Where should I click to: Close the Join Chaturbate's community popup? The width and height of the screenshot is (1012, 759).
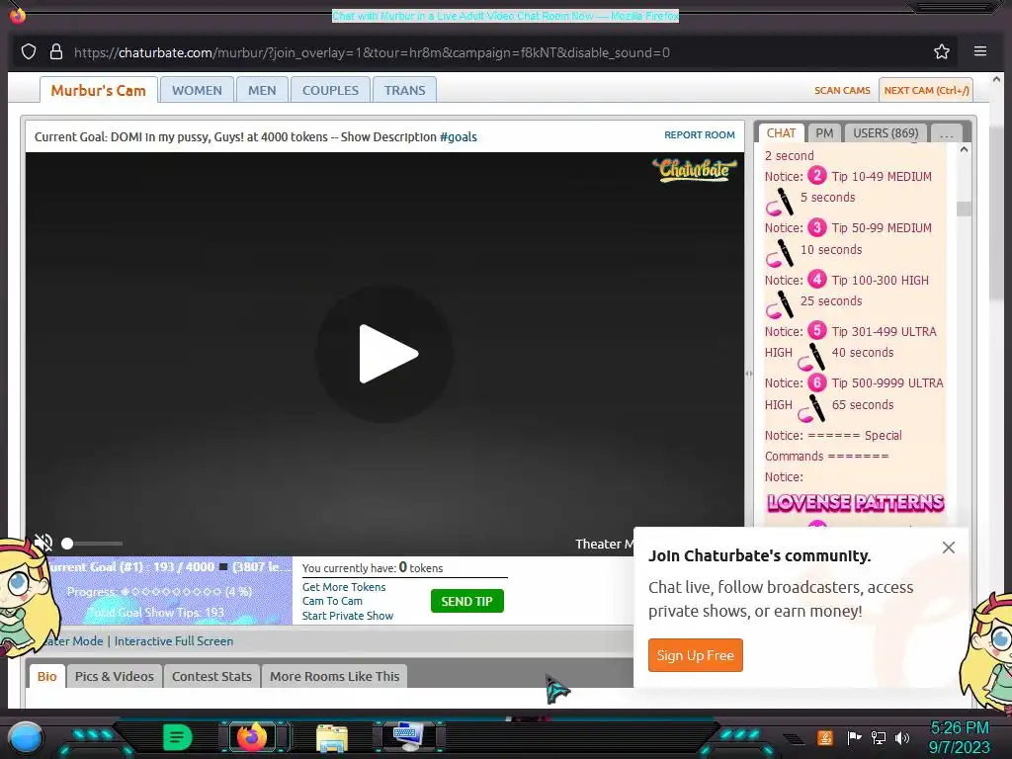coord(948,548)
